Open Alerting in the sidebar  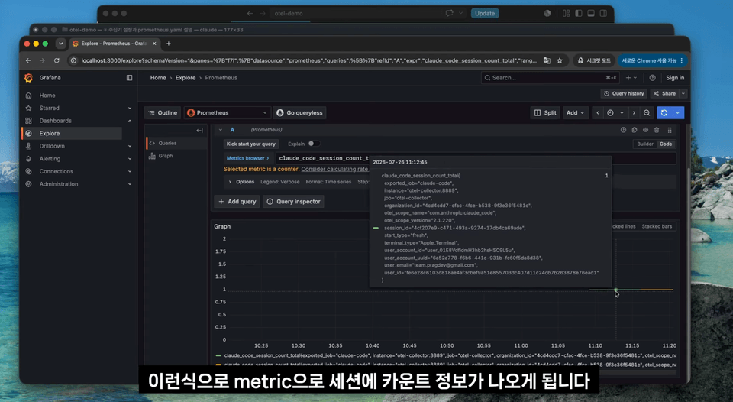pyautogui.click(x=50, y=159)
